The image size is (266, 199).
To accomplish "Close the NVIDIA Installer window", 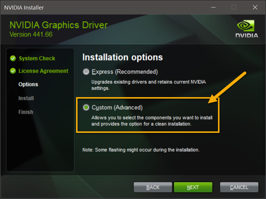I will click(x=255, y=7).
